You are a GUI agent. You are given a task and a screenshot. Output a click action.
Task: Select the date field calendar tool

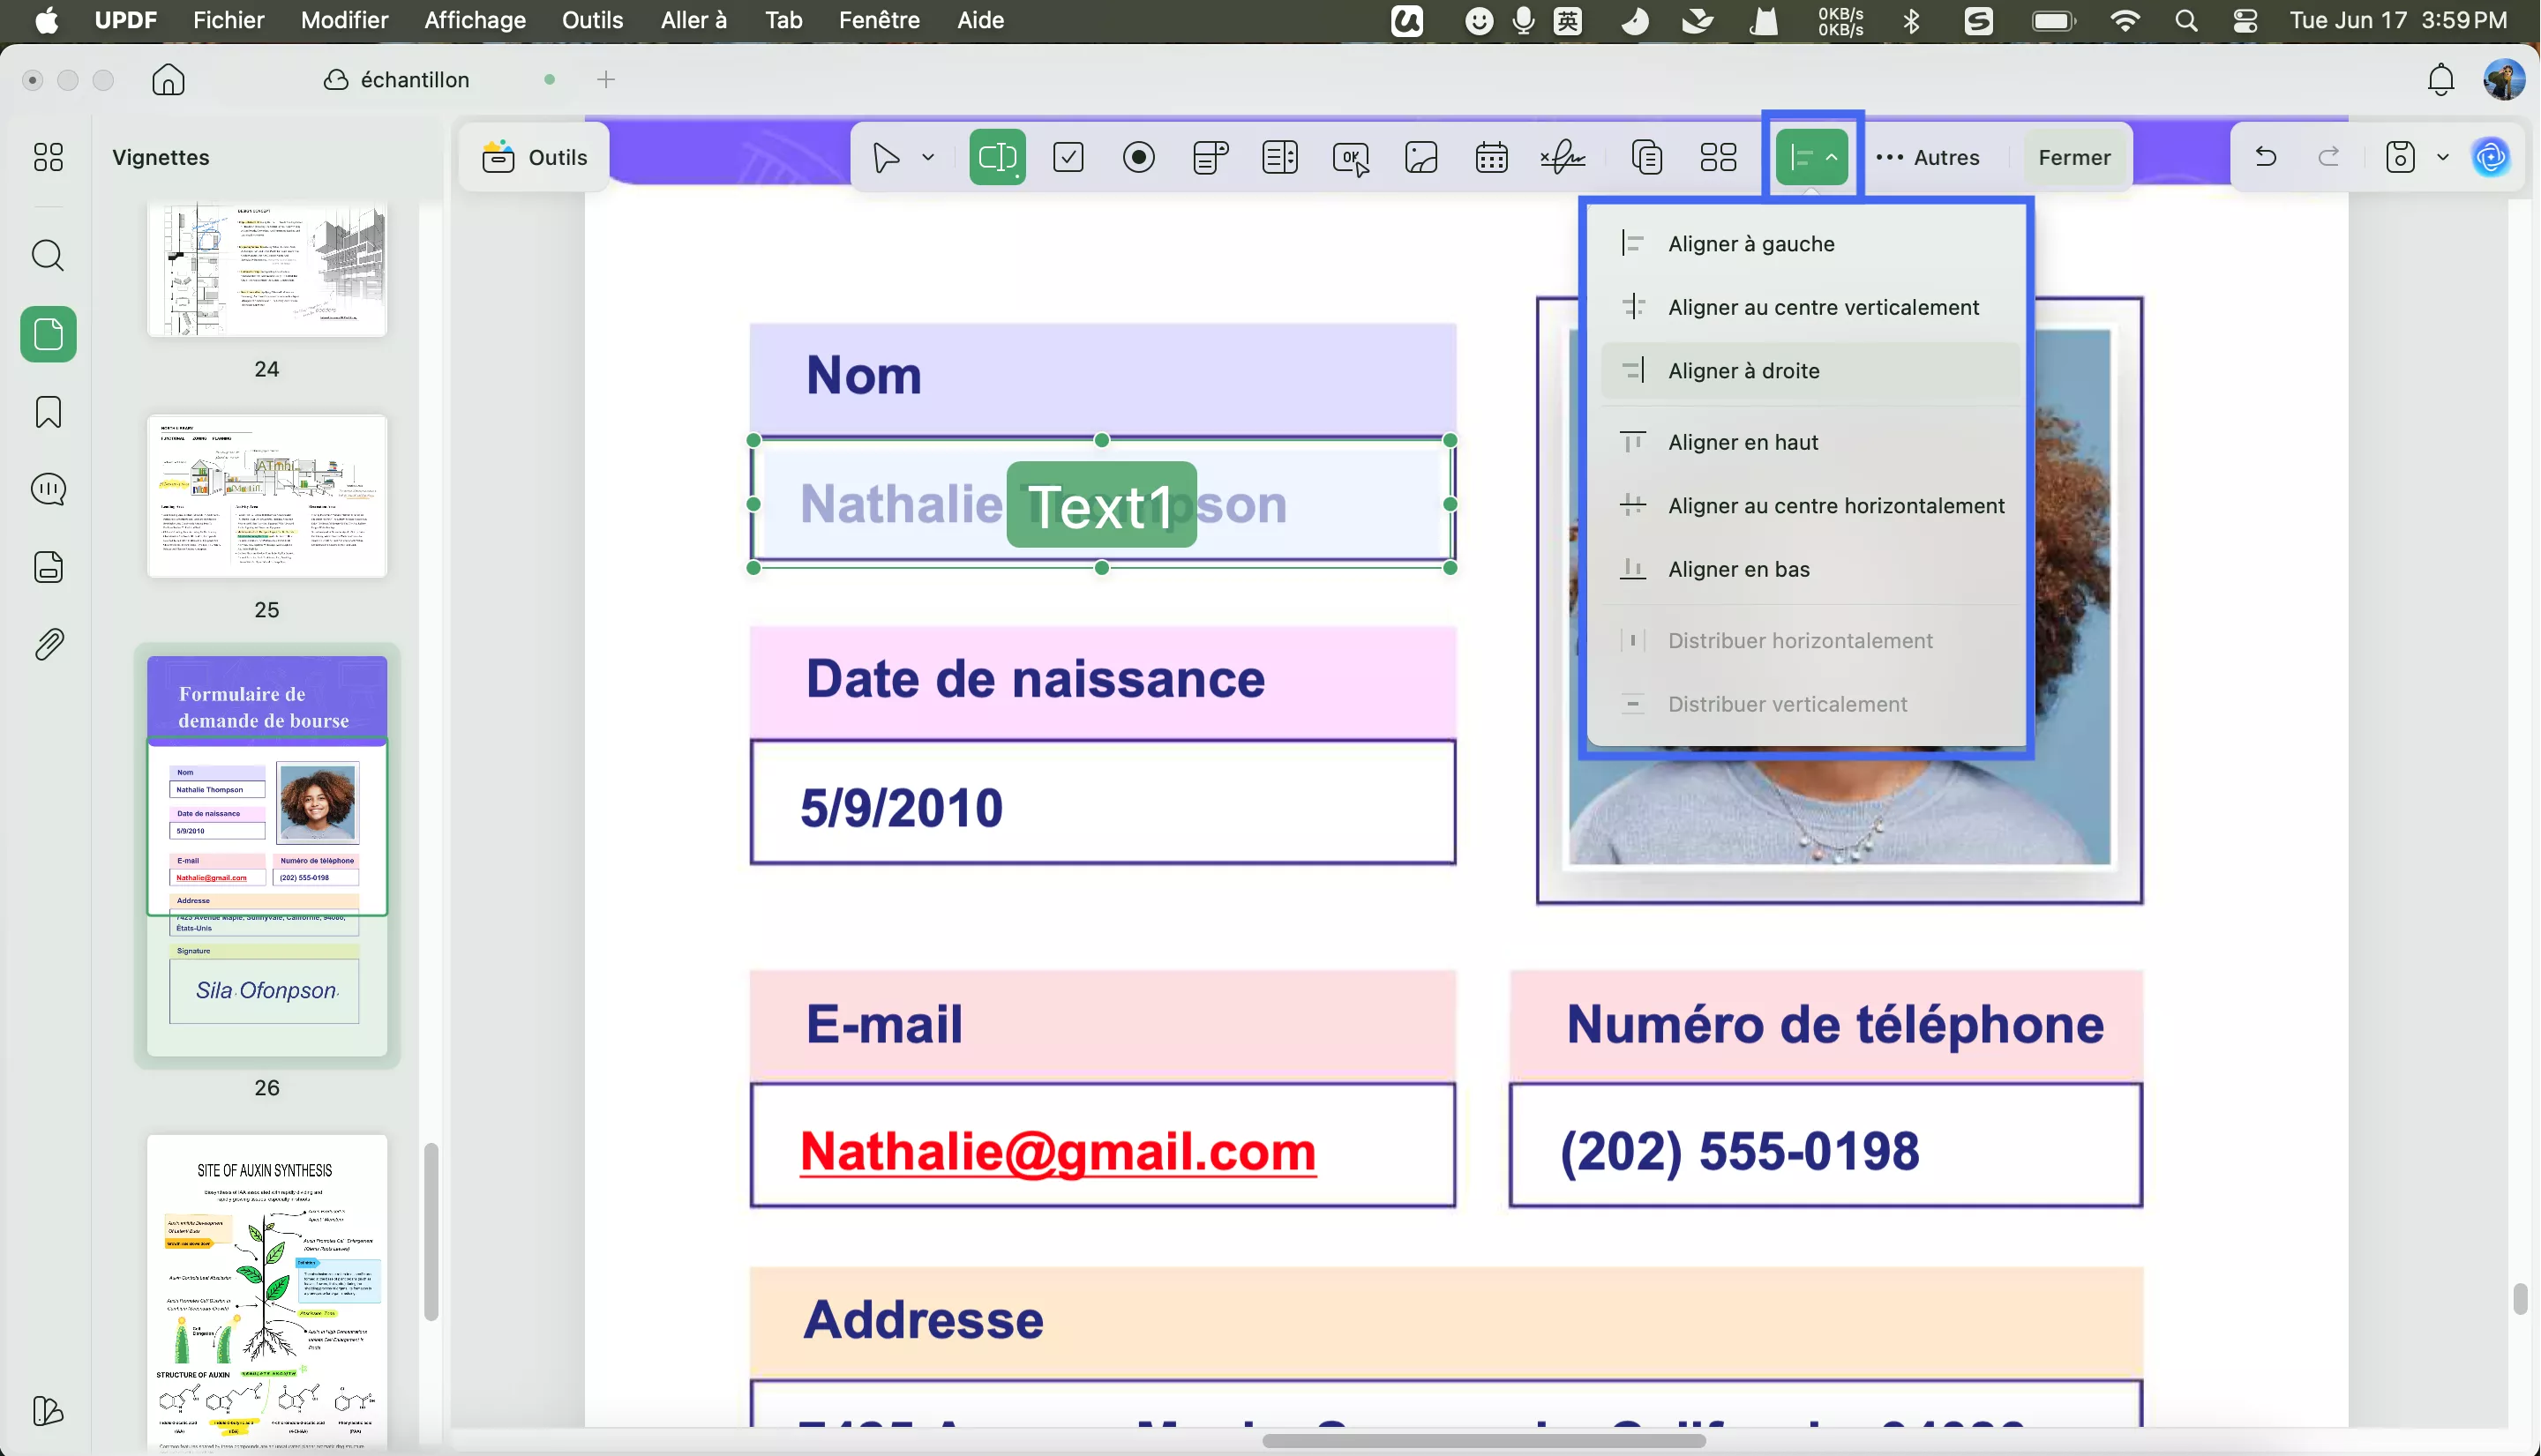pos(1490,157)
